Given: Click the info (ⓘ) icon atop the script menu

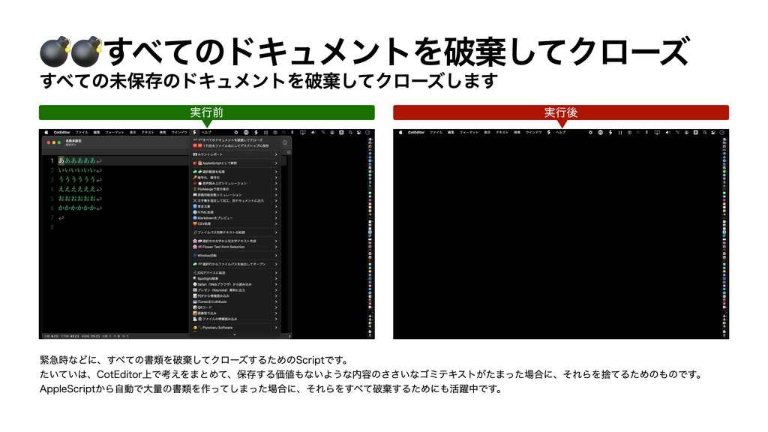Looking at the screenshot, I should [285, 142].
